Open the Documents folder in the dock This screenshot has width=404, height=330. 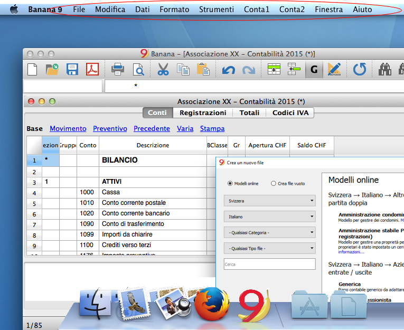(x=348, y=305)
